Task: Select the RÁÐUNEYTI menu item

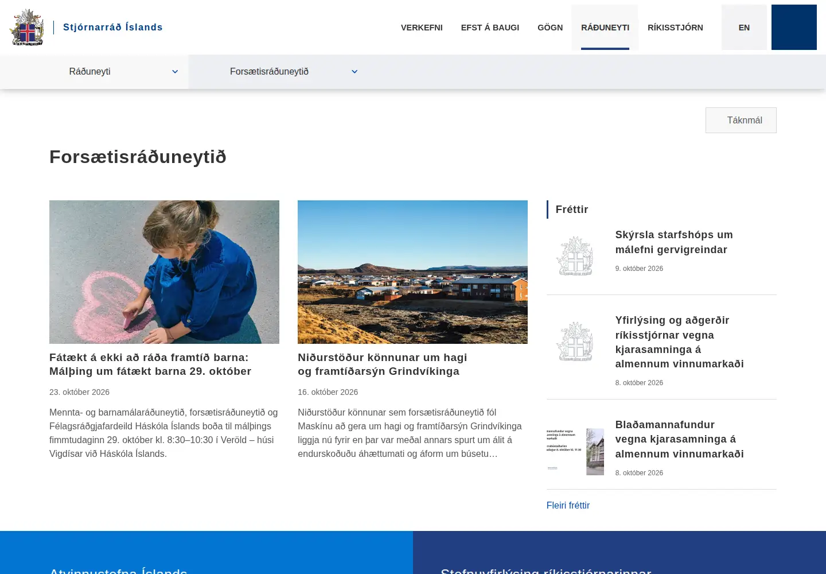Action: (x=605, y=28)
